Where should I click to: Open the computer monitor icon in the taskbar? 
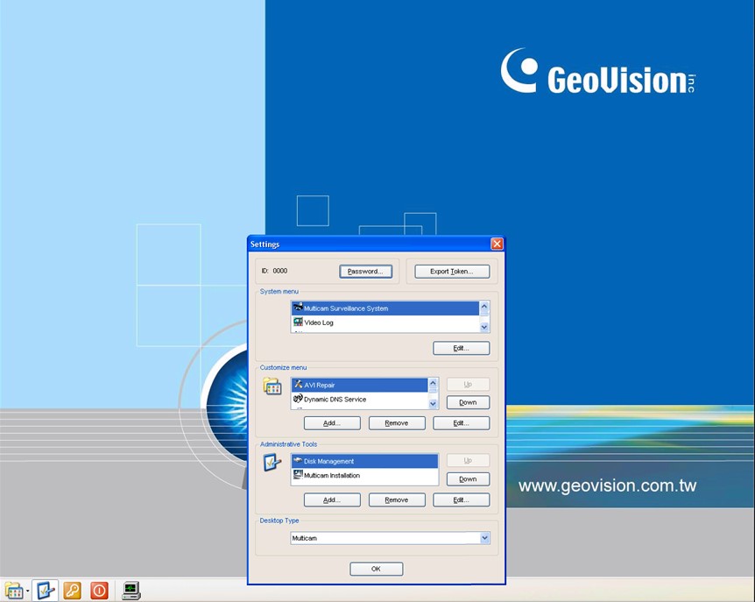[131, 591]
